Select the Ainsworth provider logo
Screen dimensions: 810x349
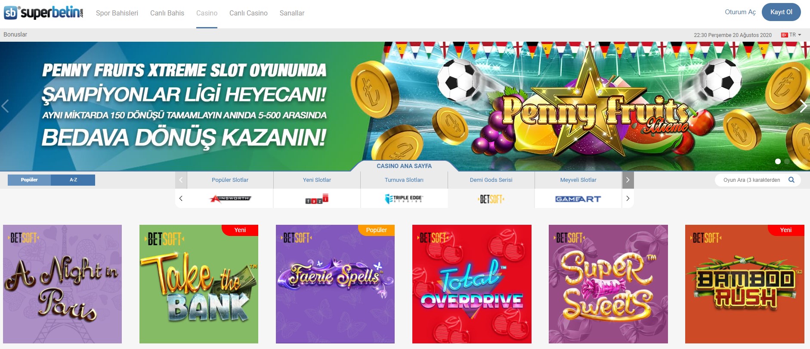pos(230,199)
